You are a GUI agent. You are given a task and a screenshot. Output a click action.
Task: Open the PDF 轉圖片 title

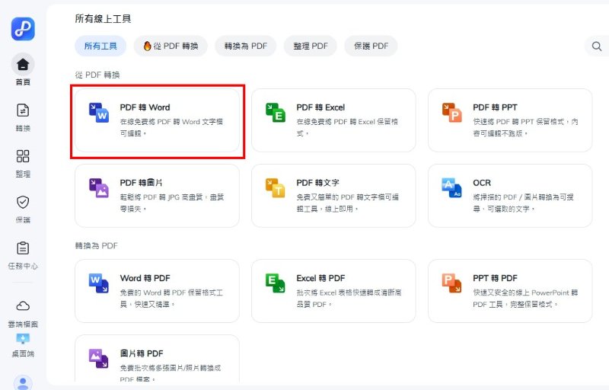(141, 183)
